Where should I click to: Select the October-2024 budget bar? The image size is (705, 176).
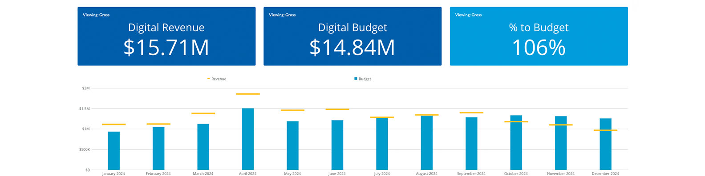516,143
